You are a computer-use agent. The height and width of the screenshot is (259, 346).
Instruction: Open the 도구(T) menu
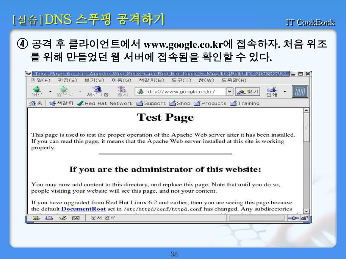pyautogui.click(x=181, y=80)
